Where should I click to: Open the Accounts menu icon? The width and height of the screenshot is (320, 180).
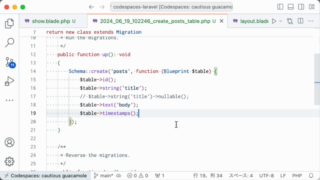point(9,142)
